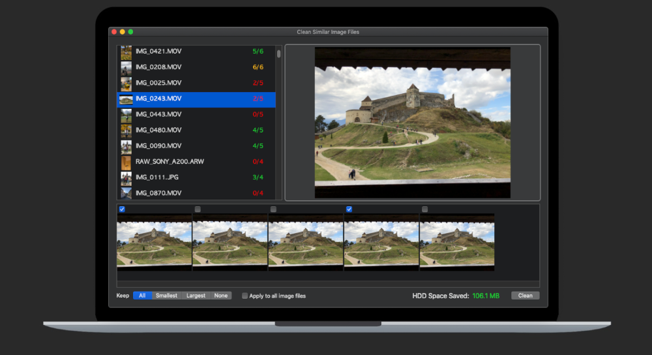Screen dimensions: 652x355
Task: Click the IMG_0090.MOV file thumbnail icon
Action: click(126, 146)
